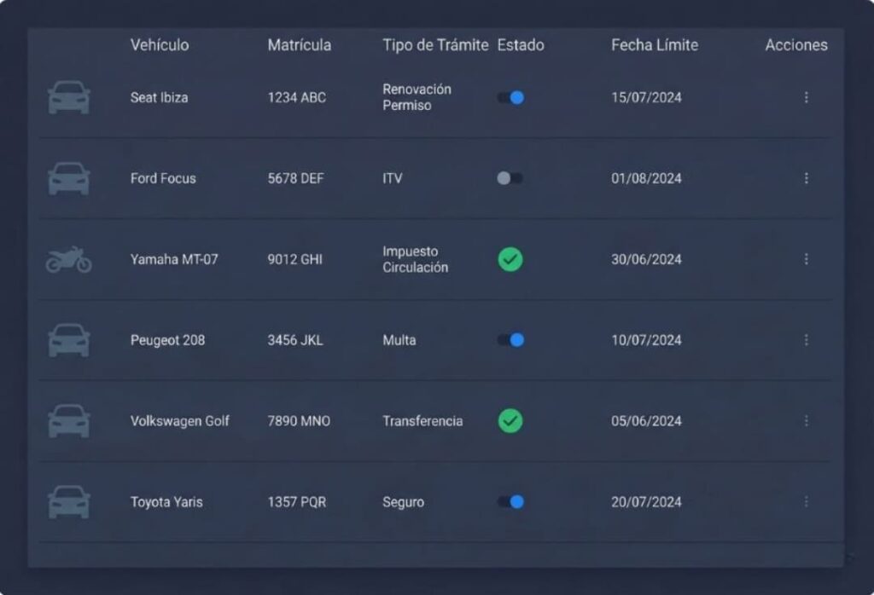Click the Matrícula column header

pos(299,45)
